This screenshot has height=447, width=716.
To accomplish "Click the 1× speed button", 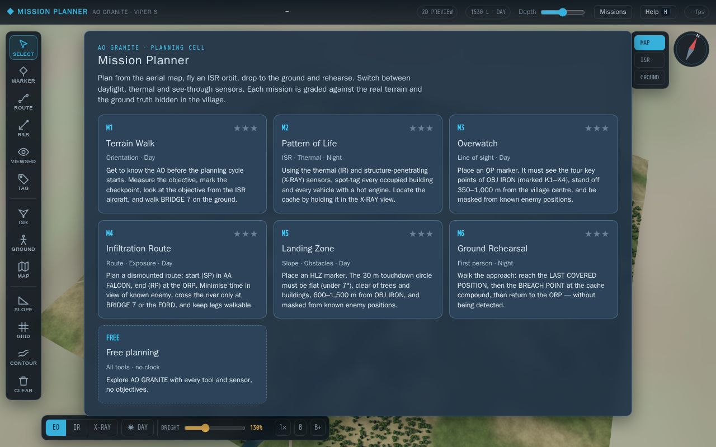I will pyautogui.click(x=282, y=427).
